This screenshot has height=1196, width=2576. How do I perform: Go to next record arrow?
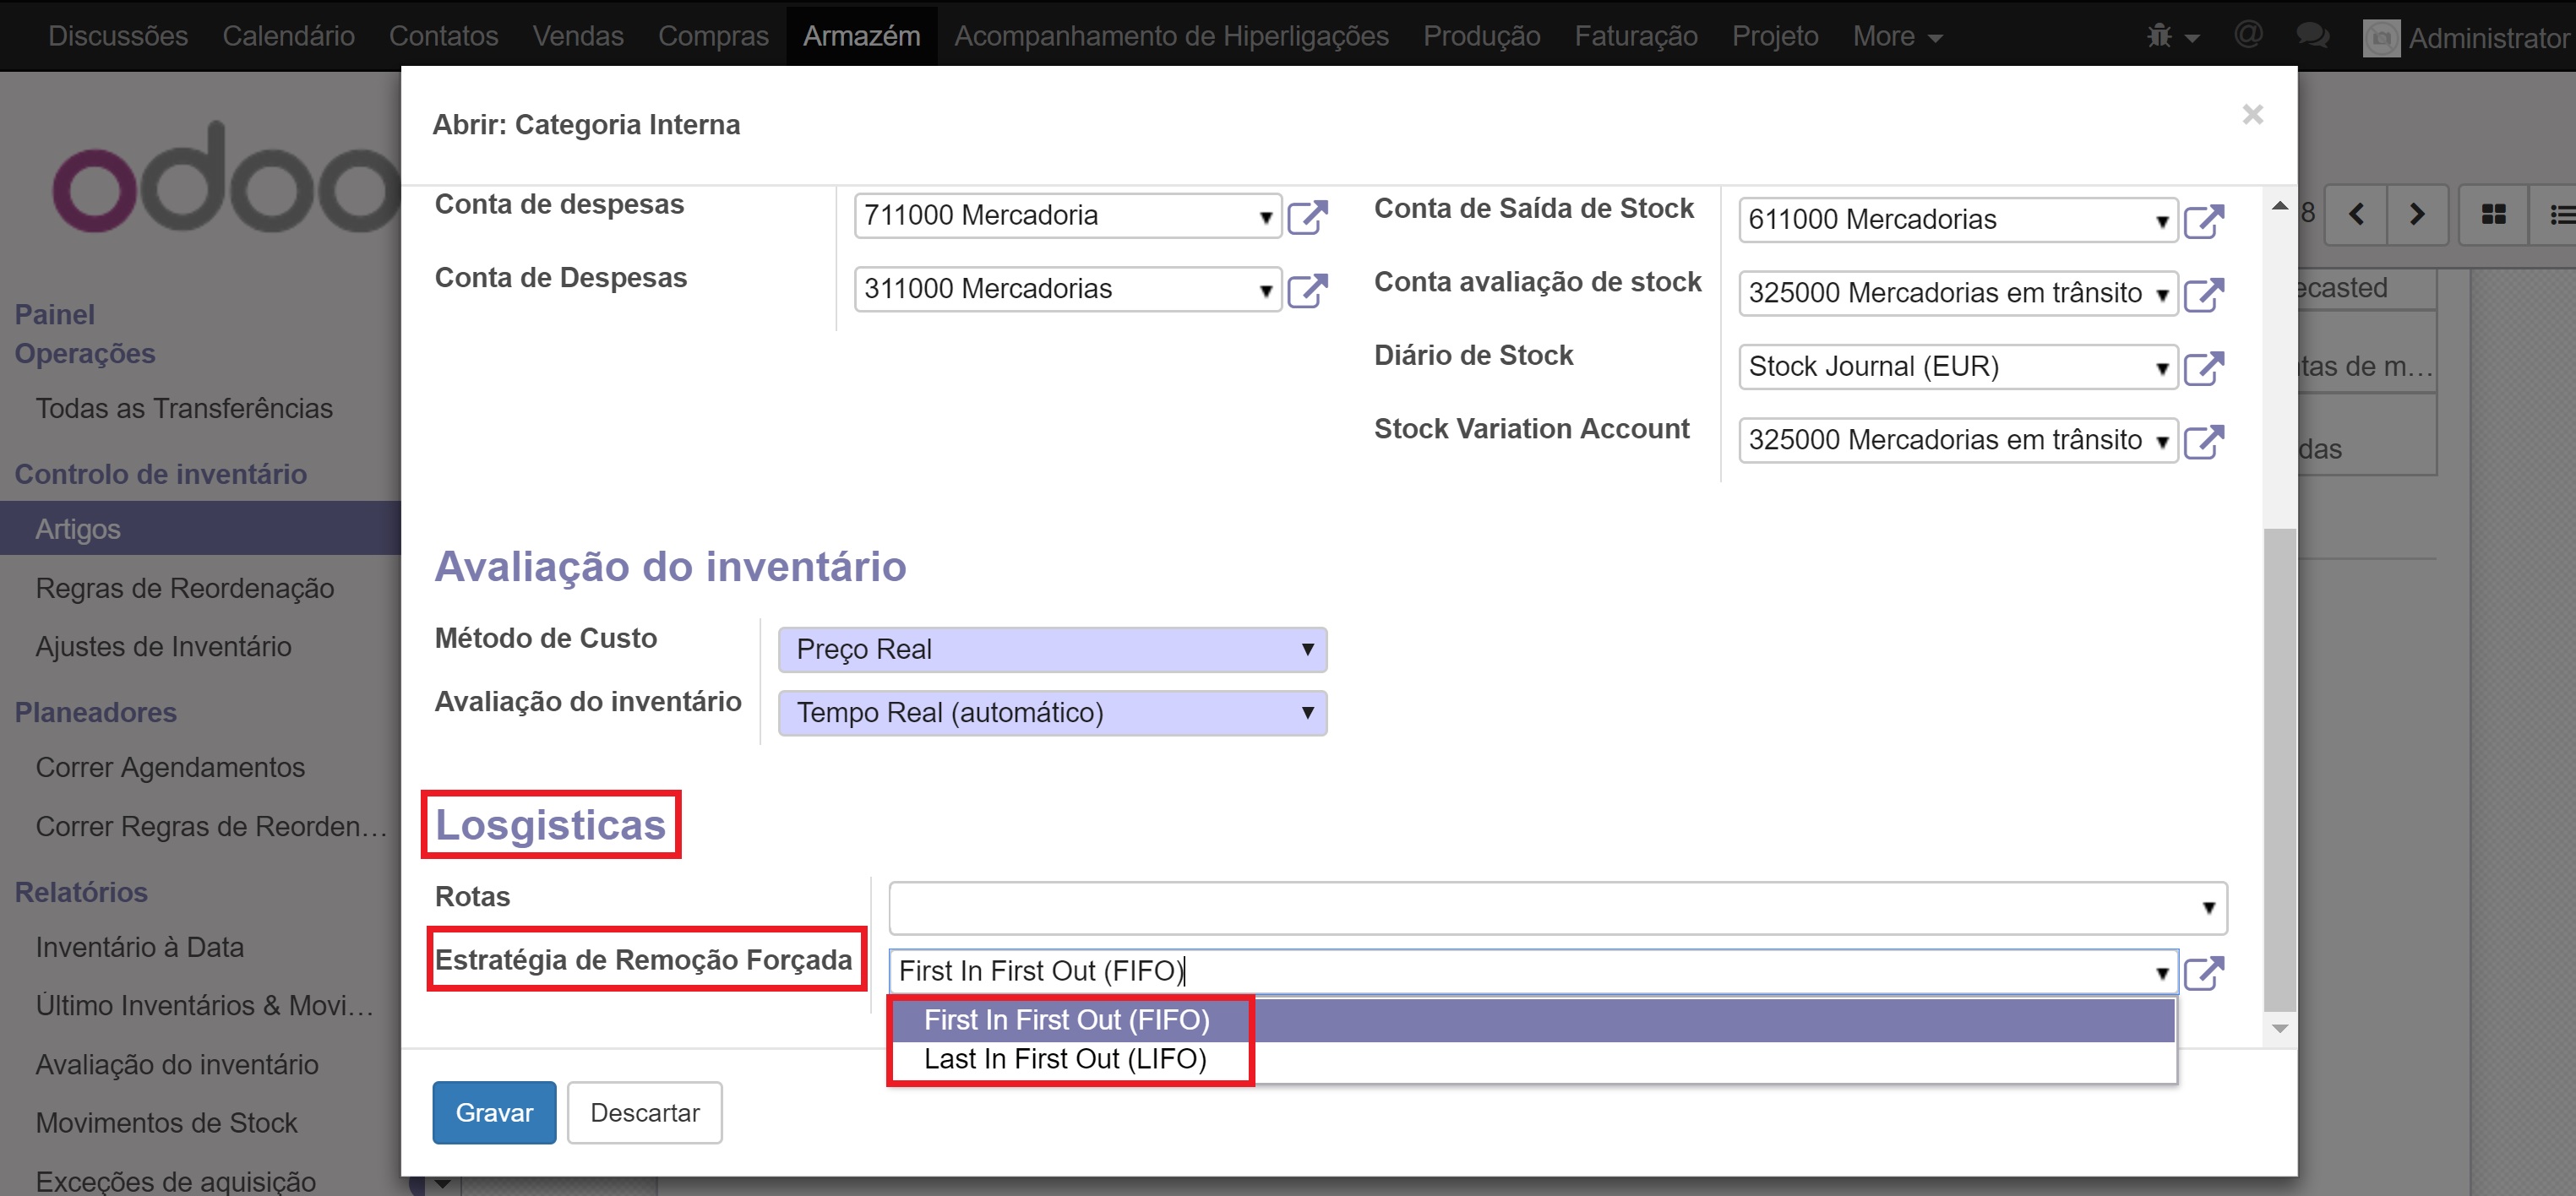click(x=2417, y=214)
